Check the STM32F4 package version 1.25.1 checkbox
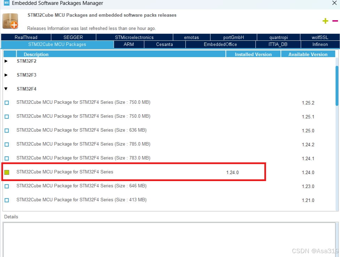This screenshot has width=340, height=257. tap(7, 117)
